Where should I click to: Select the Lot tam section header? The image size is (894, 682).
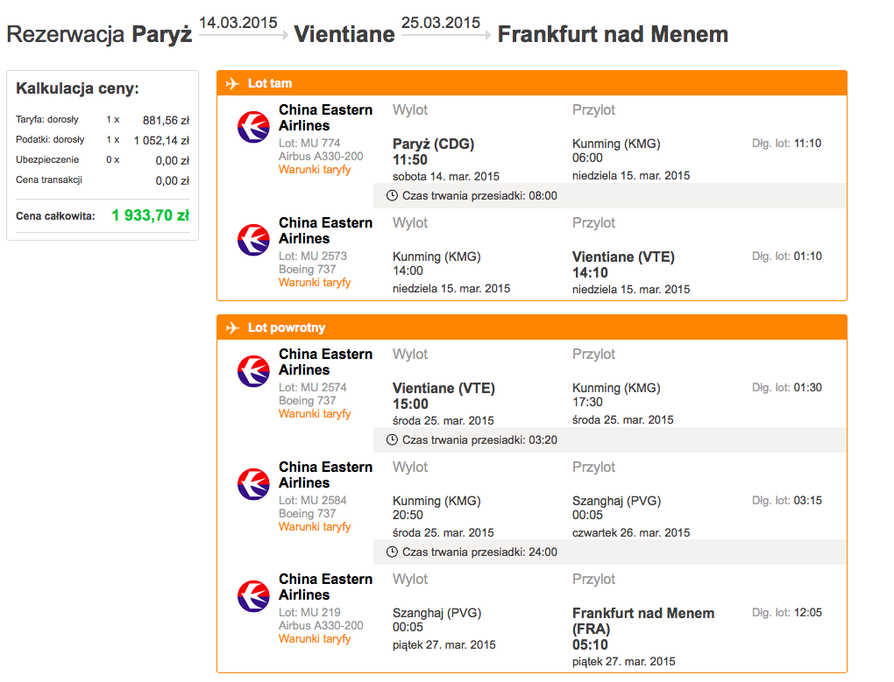532,83
